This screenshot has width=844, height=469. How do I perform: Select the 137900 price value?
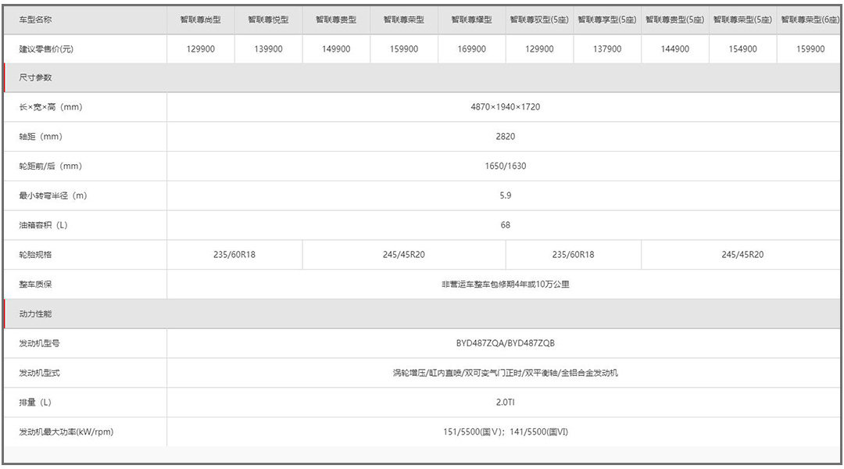pos(607,48)
